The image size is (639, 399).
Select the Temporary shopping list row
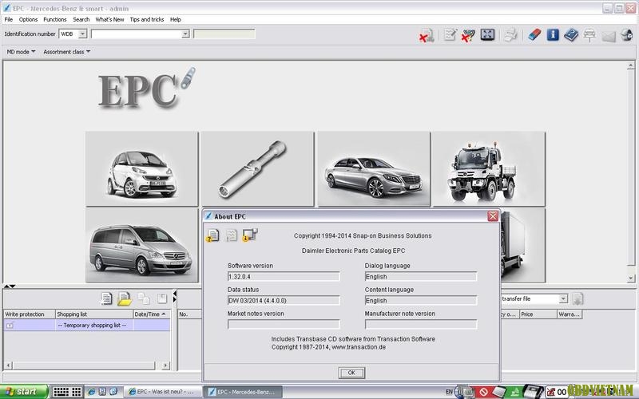click(x=87, y=325)
